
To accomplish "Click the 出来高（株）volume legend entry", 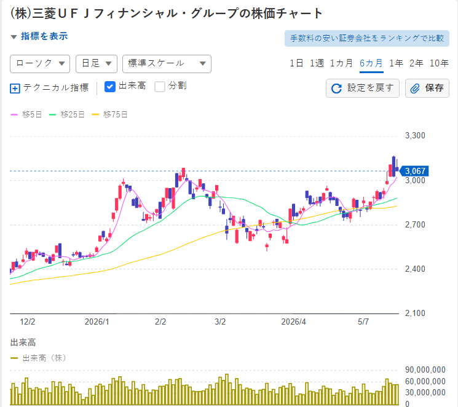I will coord(38,358).
